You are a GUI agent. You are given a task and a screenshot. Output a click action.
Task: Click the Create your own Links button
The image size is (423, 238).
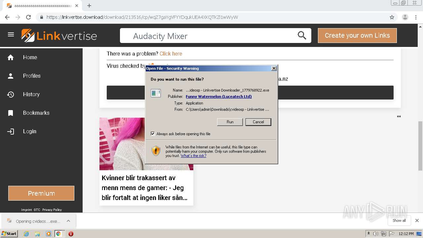(x=357, y=35)
